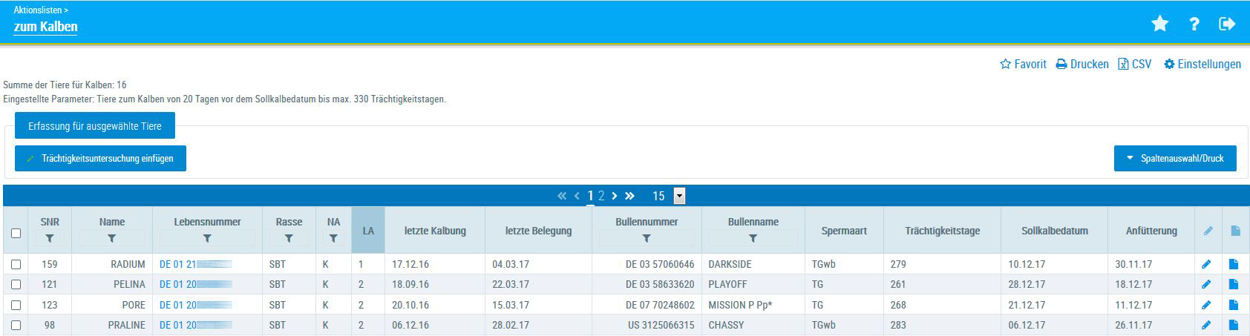
Task: Click the edit pencil for PRALINE row
Action: coord(1206,325)
